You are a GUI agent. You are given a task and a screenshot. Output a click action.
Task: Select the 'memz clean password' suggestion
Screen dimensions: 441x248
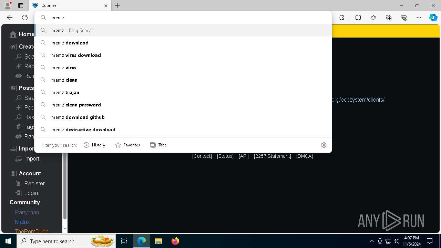pyautogui.click(x=183, y=105)
